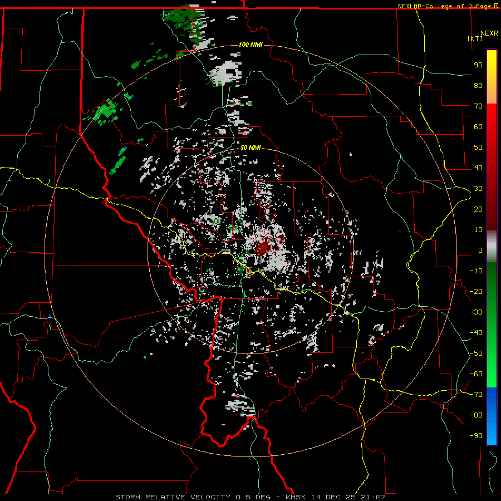Click the blue segment of the color bar
Screen dimensions: 501x501
(492, 416)
